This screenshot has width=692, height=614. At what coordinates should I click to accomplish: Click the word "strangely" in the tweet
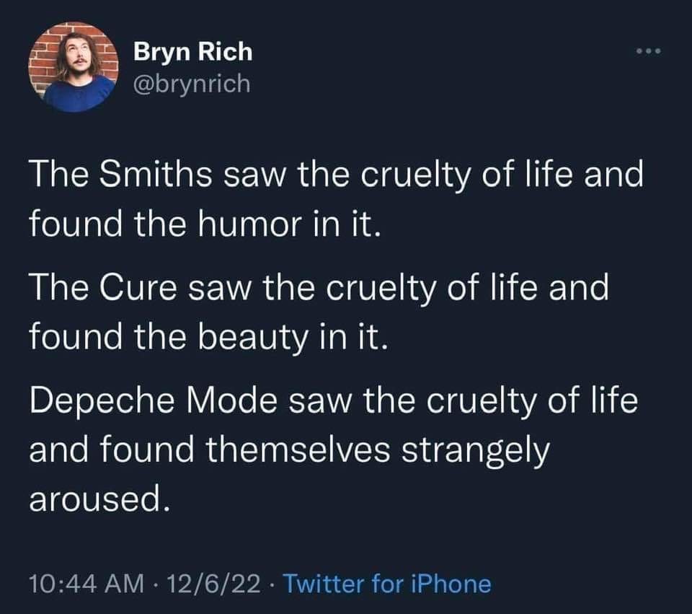474,451
